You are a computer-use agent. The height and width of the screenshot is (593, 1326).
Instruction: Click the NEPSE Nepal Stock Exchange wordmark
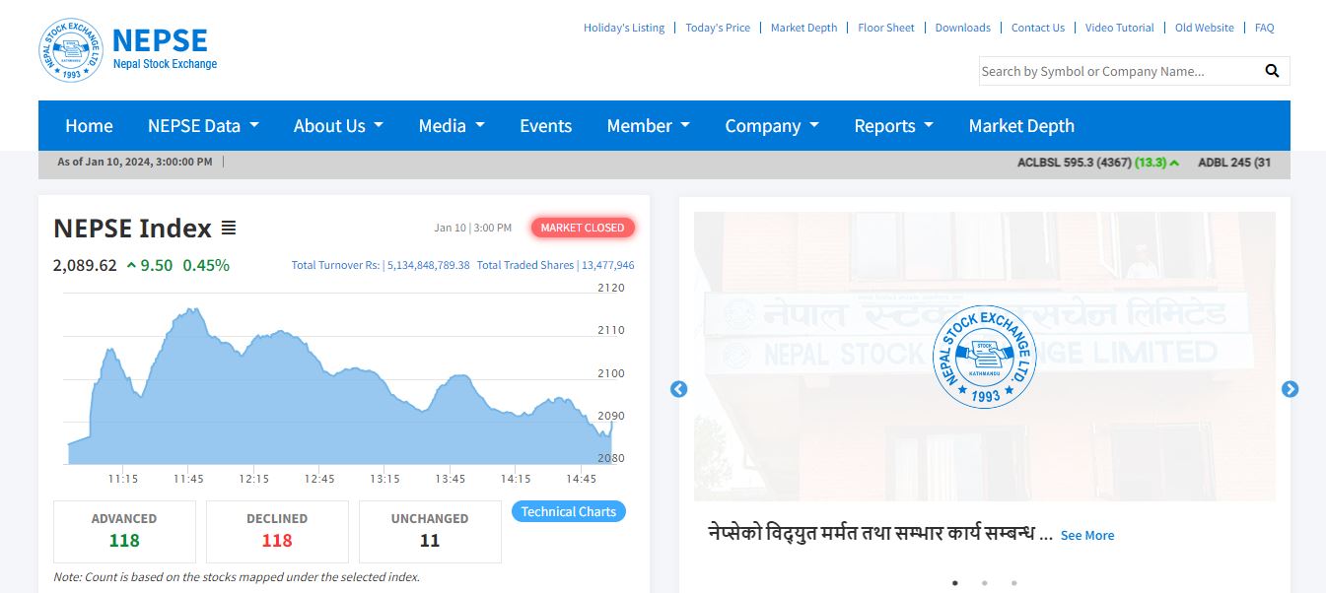[165, 48]
